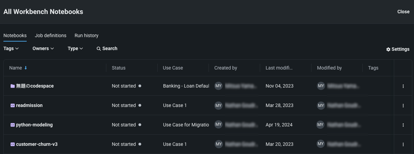This screenshot has width=414, height=154.
Task: Open the Type filter dropdown
Action: (75, 48)
